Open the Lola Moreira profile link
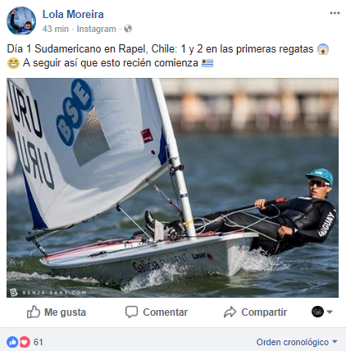The image size is (346, 351). [73, 14]
